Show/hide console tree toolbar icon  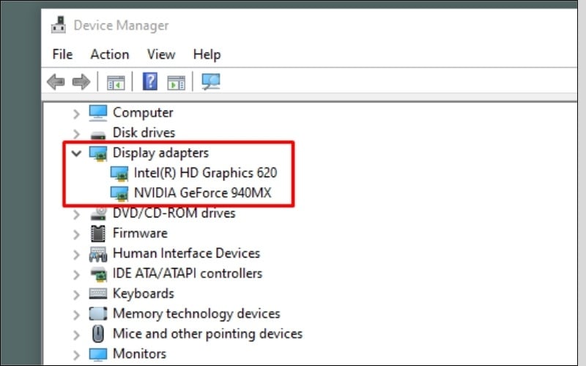click(x=116, y=82)
